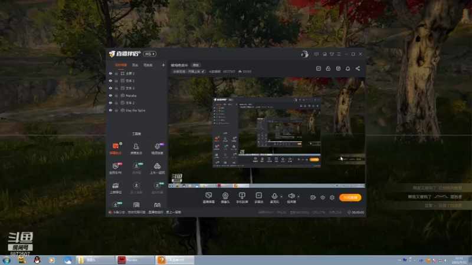Image resolution: width=472 pixels, height=265 pixels.
Task: Click the modify button beside stream status
Action: tap(196, 65)
